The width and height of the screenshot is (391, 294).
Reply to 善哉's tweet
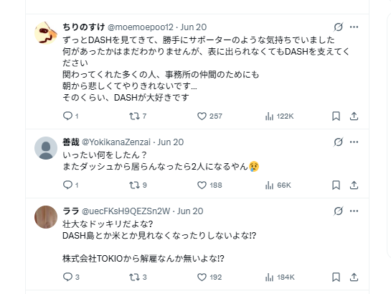point(70,185)
